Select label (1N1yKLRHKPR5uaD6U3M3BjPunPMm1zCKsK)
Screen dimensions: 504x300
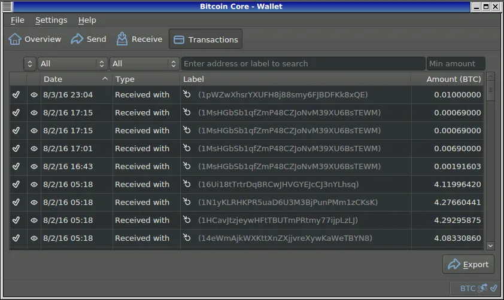tap(288, 203)
